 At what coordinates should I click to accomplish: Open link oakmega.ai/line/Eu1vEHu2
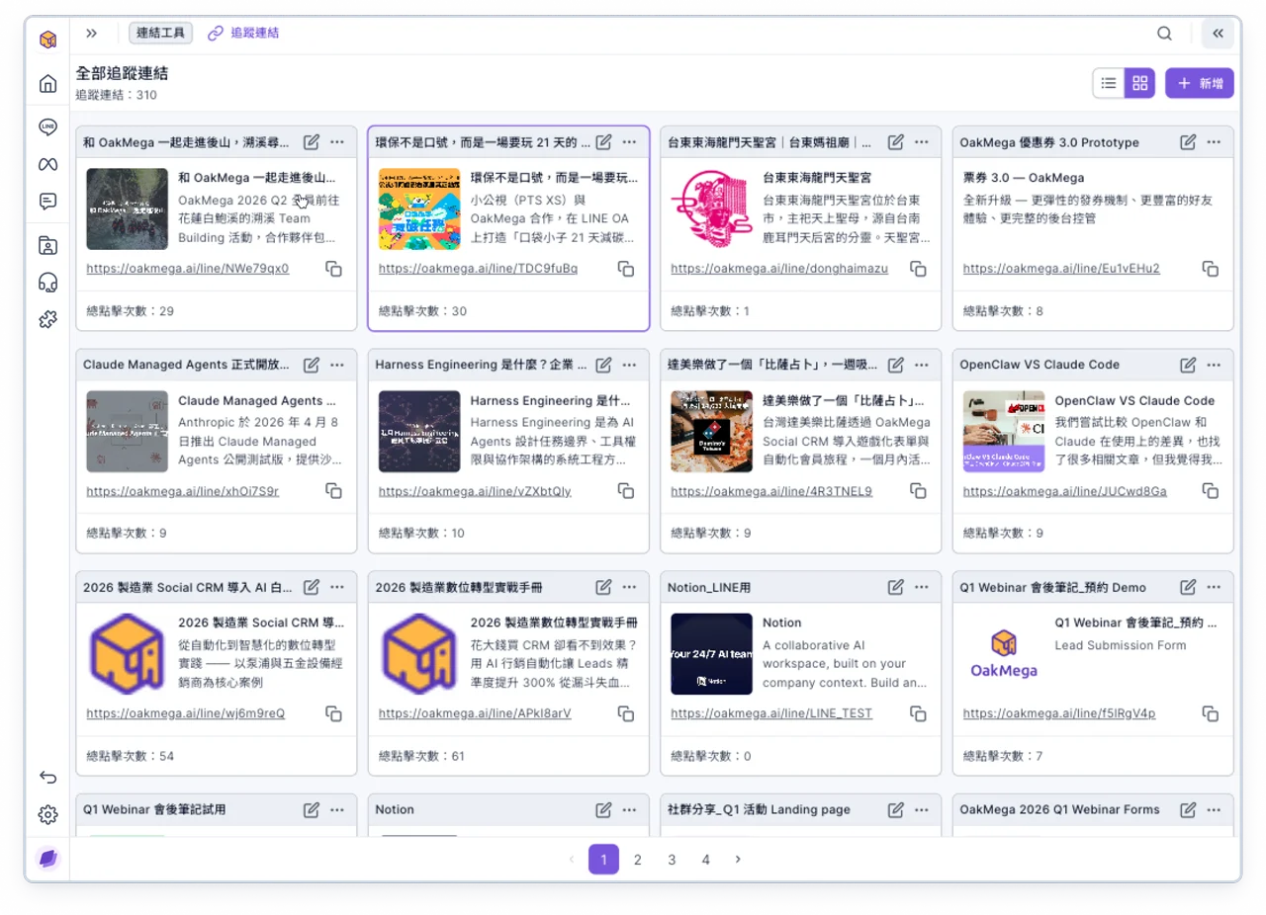pos(1061,269)
